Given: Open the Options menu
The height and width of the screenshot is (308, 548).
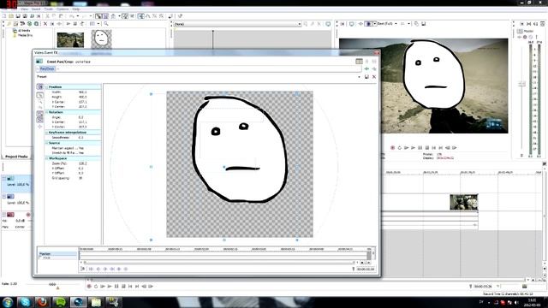Looking at the screenshot, I should pyautogui.click(x=63, y=9).
